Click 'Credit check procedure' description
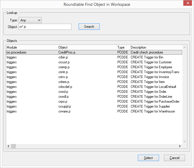Screen dimensions: 194x168 coord(147,52)
